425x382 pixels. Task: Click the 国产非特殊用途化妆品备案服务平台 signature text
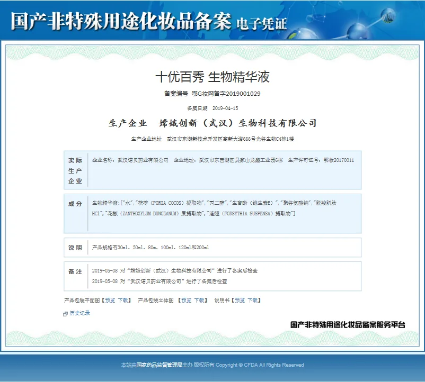(x=348, y=325)
